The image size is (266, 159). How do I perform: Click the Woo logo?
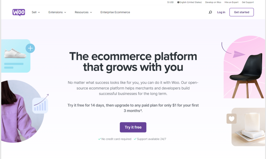click(19, 12)
